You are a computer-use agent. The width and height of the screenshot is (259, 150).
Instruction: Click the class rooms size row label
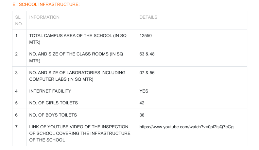point(76,57)
